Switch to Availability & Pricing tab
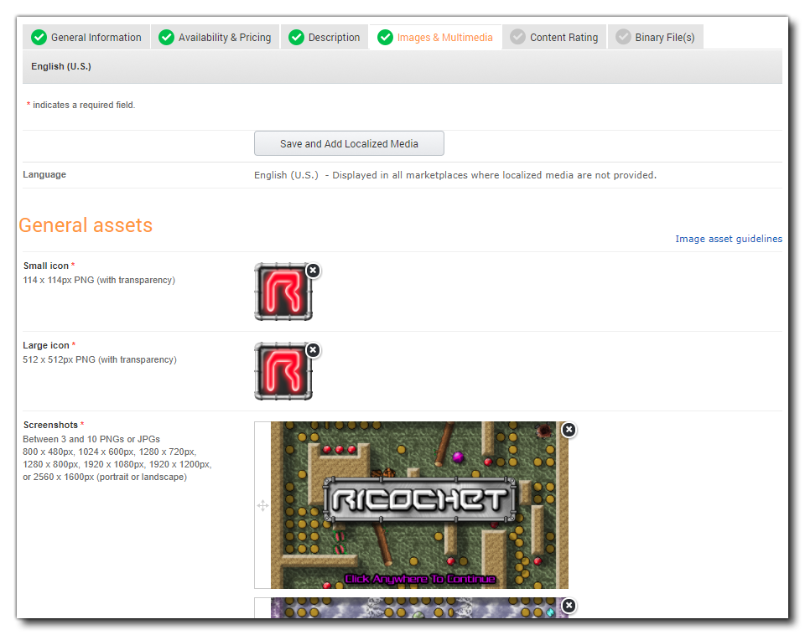This screenshot has width=805, height=635. (216, 37)
